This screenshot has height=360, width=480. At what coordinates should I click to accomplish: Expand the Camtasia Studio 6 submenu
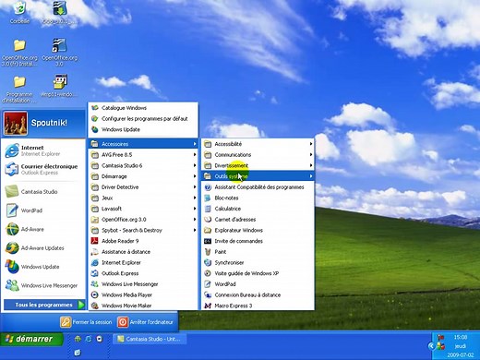pos(143,165)
